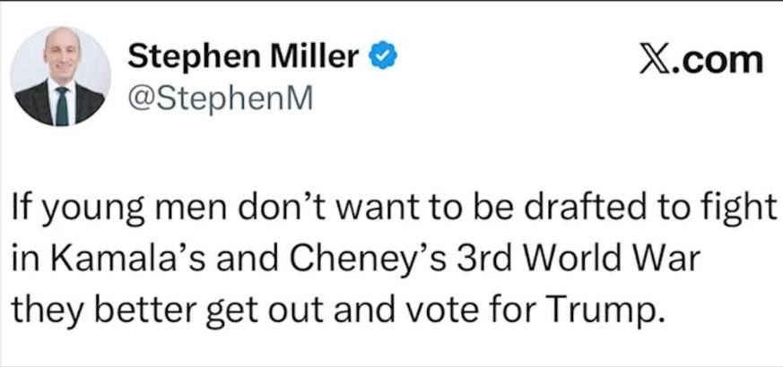Open the profile avatar photo

pyautogui.click(x=62, y=76)
